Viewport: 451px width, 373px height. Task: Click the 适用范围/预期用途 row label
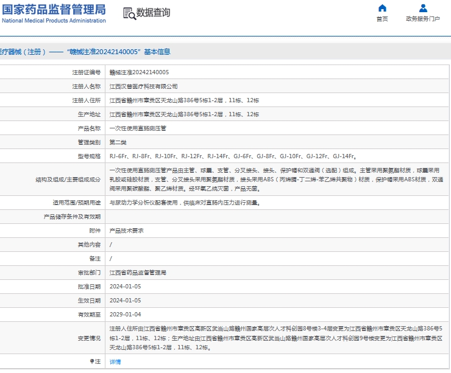(x=77, y=203)
